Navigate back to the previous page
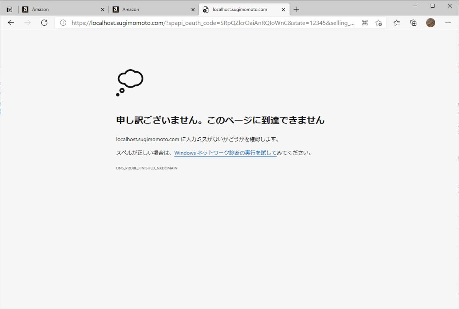The height and width of the screenshot is (309, 459). coord(11,23)
